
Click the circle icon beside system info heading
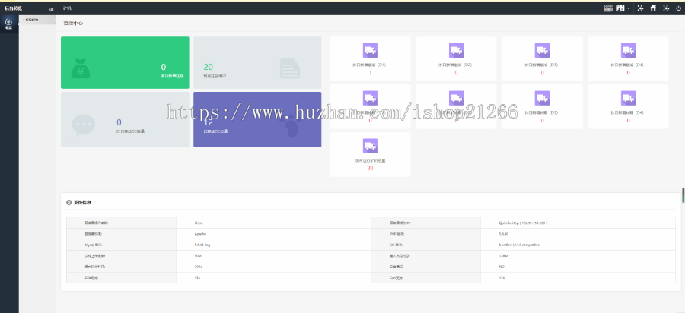point(69,203)
